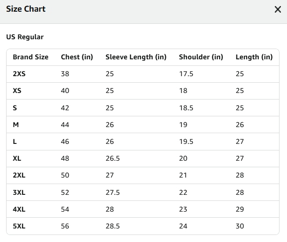Click chest value 46 for size L
This screenshot has width=287, height=242.
[x=65, y=142]
